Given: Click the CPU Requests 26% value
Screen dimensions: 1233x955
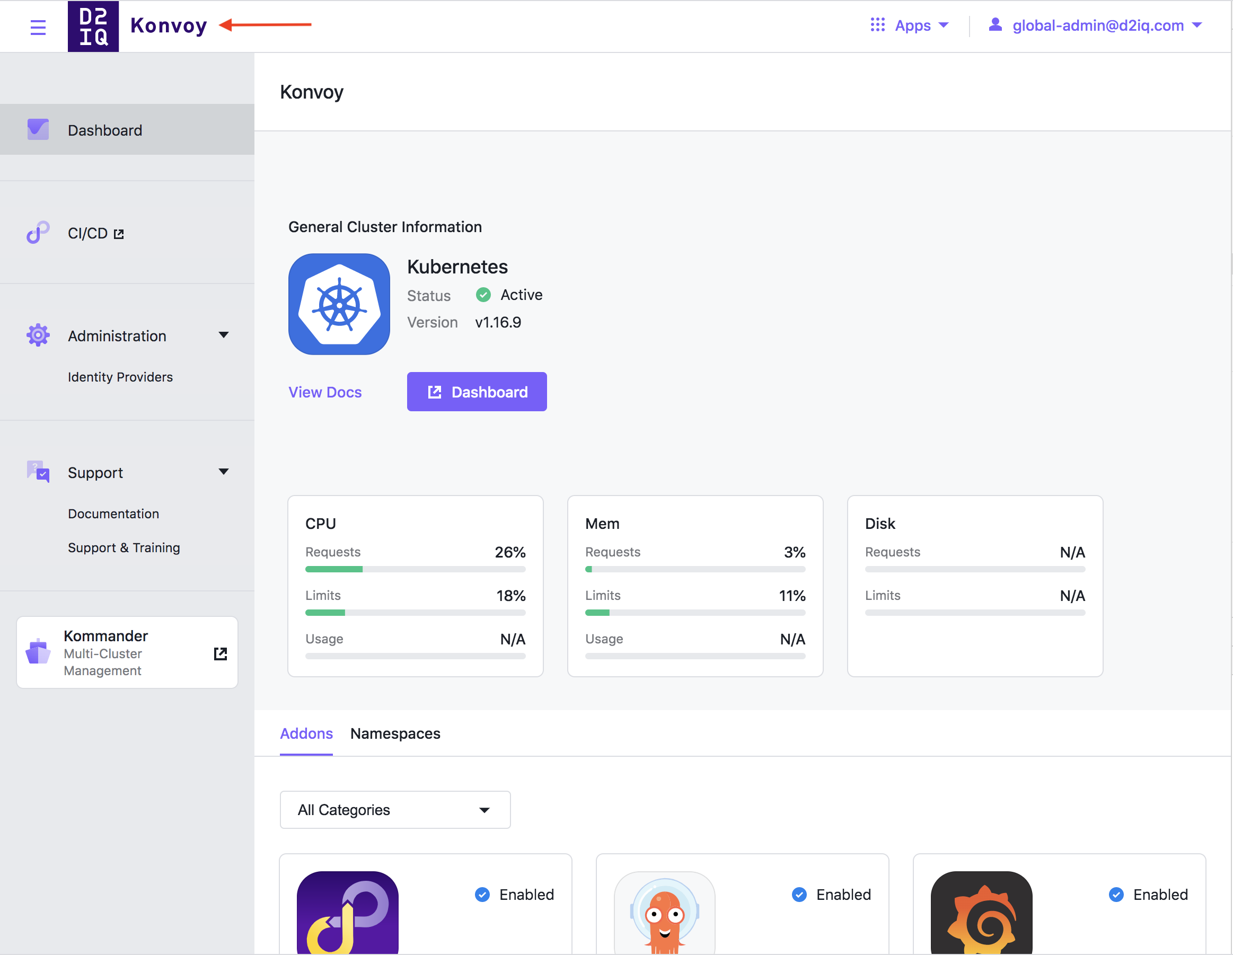Looking at the screenshot, I should tap(510, 552).
